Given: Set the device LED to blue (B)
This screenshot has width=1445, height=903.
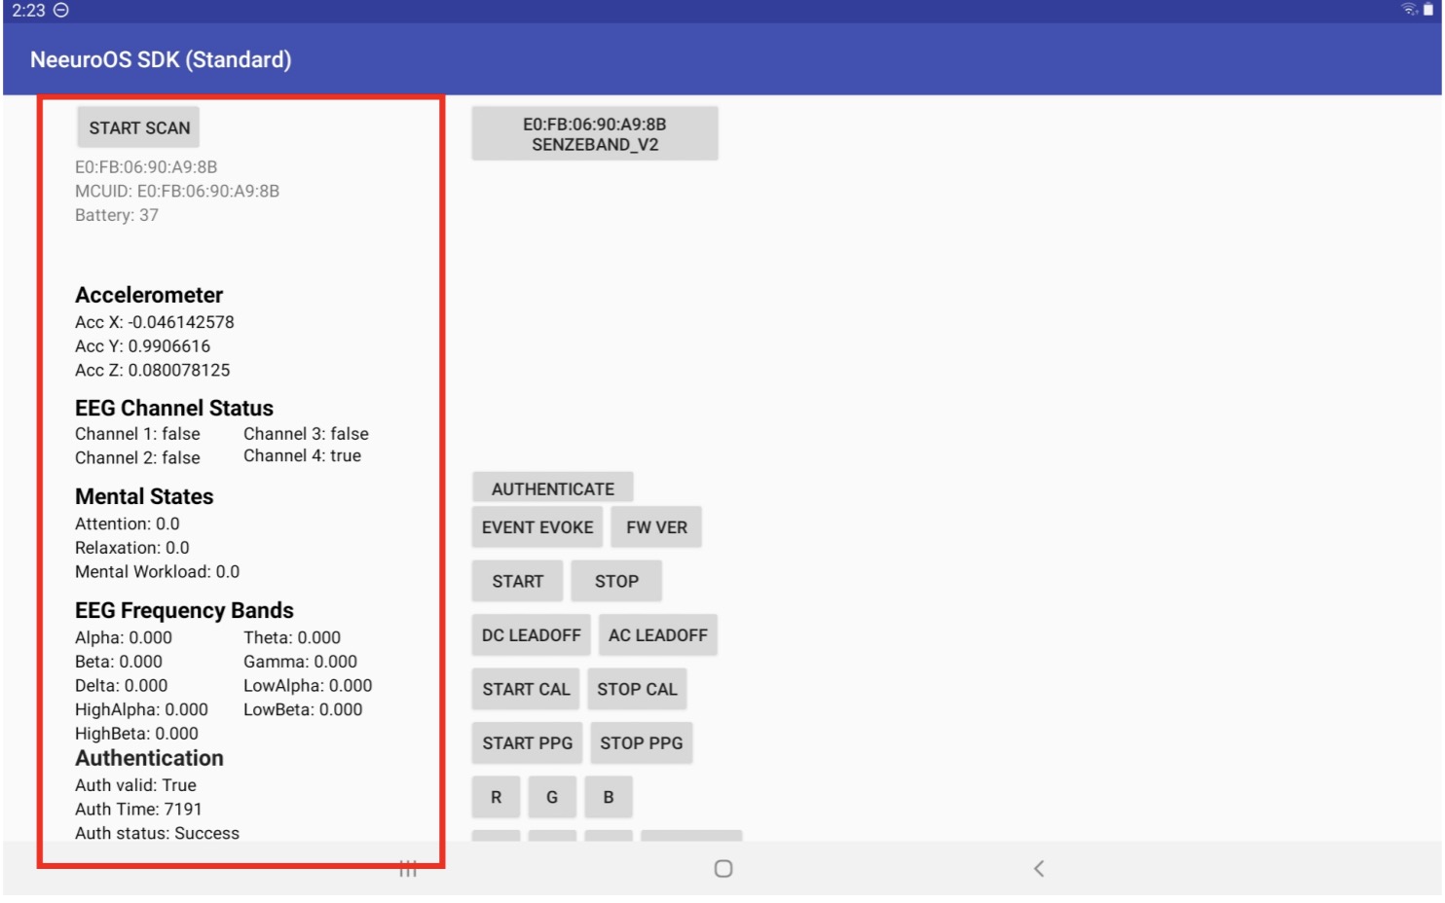Looking at the screenshot, I should pos(609,797).
